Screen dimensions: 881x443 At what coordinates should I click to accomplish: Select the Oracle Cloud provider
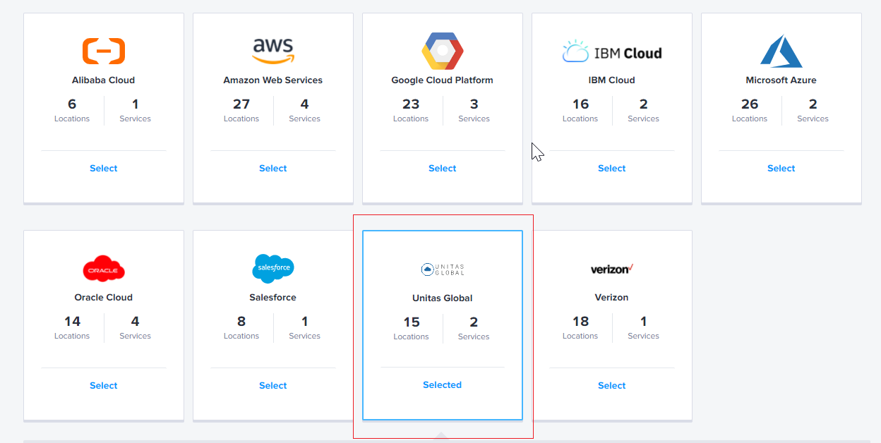[x=104, y=386]
